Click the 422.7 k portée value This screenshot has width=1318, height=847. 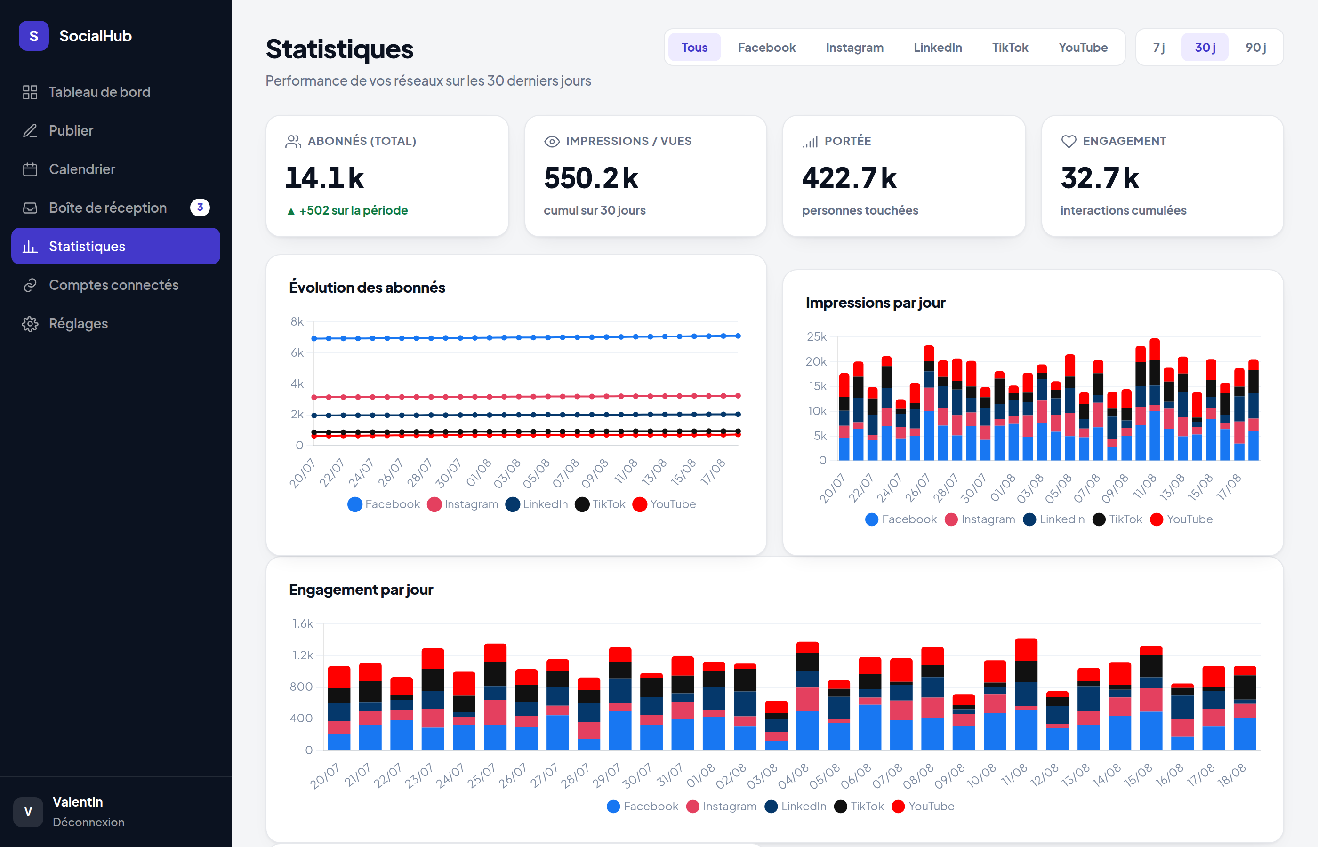tap(849, 178)
